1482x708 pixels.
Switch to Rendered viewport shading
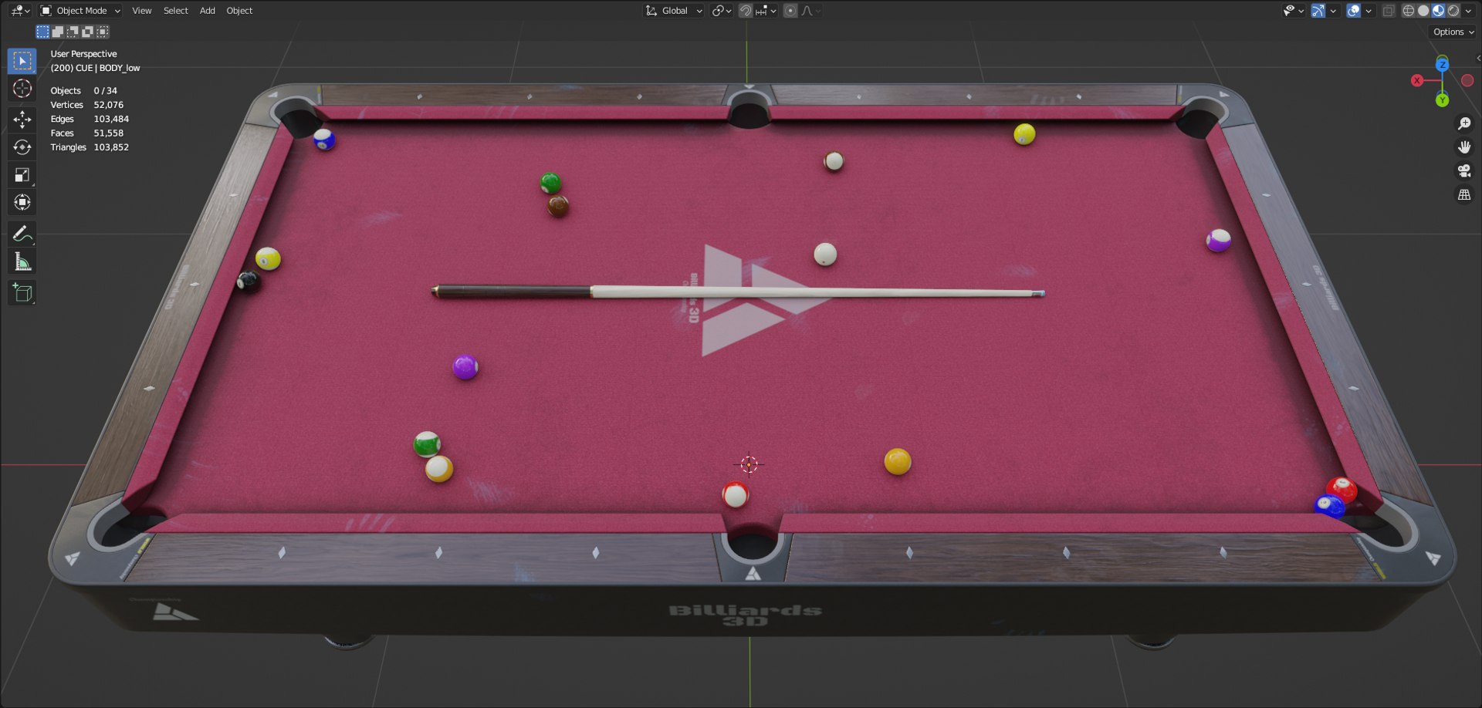(1453, 11)
